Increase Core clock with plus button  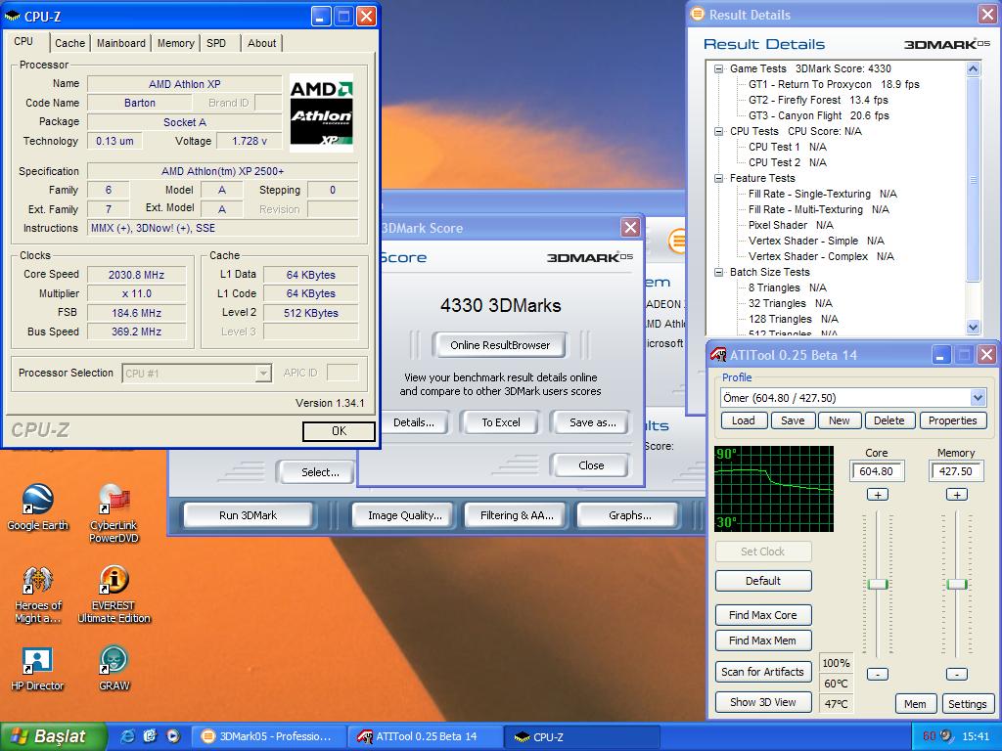878,494
